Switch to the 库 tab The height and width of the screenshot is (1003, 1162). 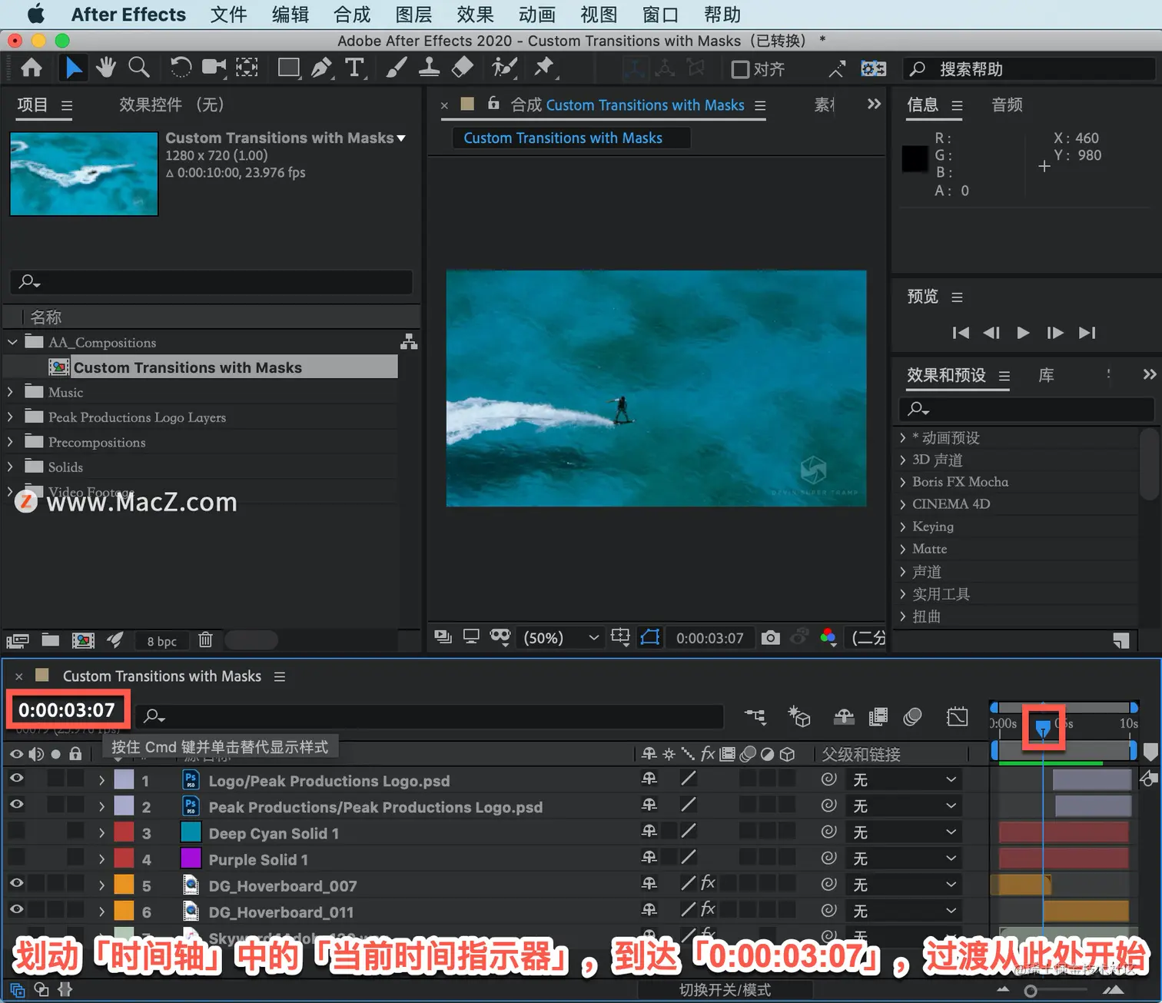click(1046, 375)
